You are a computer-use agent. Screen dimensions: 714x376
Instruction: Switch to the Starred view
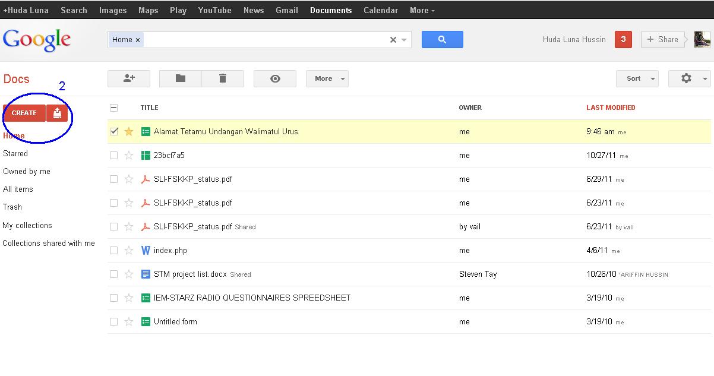click(15, 153)
